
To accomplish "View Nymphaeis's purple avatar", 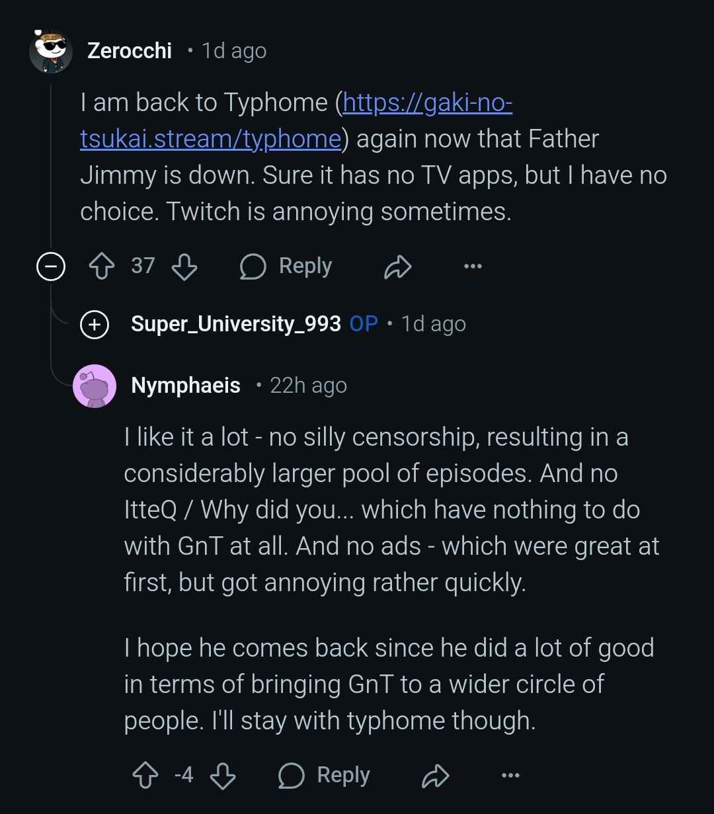I will 95,386.
